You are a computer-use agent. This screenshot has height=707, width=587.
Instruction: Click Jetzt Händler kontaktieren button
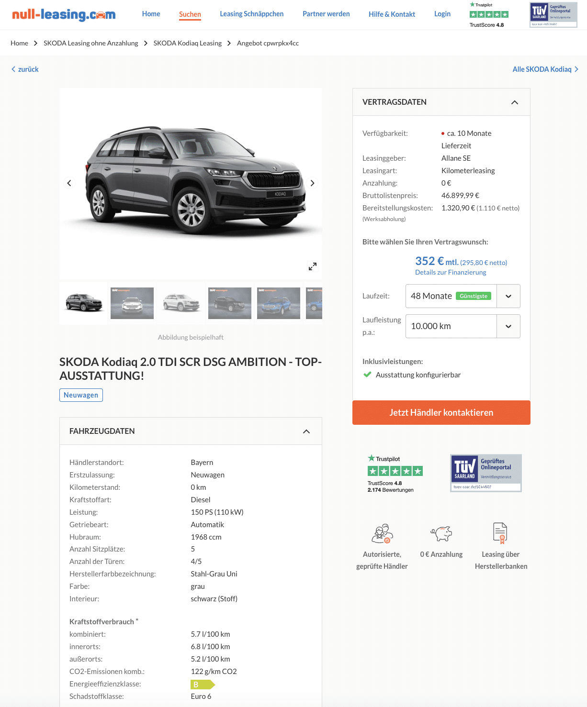[441, 412]
